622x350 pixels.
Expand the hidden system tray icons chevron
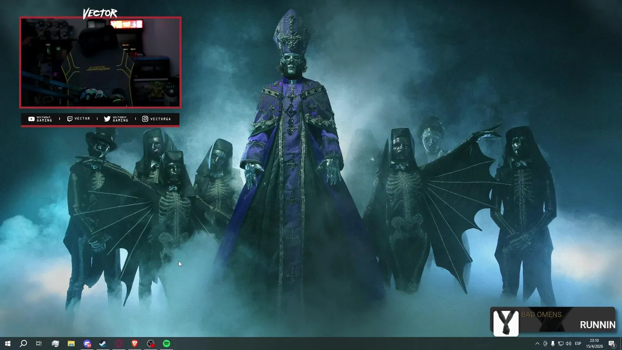(x=537, y=344)
